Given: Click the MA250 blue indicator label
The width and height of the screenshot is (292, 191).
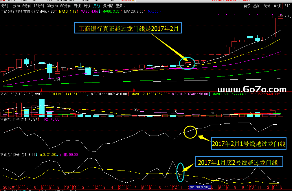Looking at the screenshot, I should point(153,12).
